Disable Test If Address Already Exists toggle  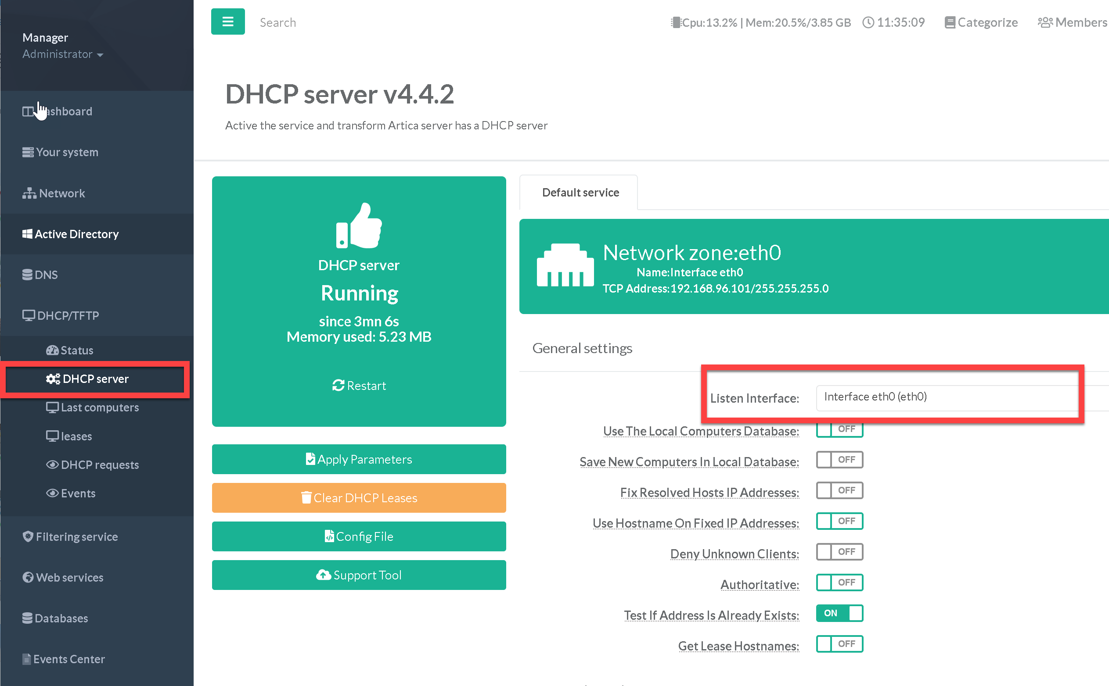pyautogui.click(x=839, y=613)
